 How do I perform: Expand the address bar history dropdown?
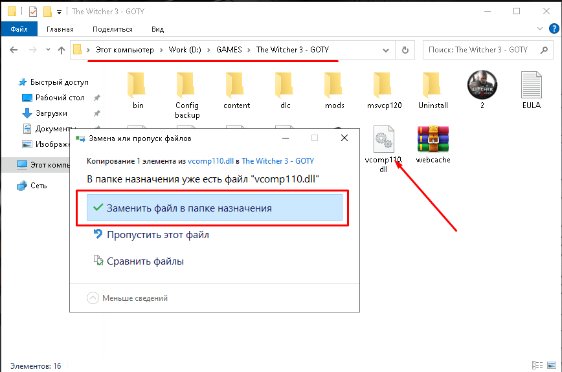click(386, 50)
